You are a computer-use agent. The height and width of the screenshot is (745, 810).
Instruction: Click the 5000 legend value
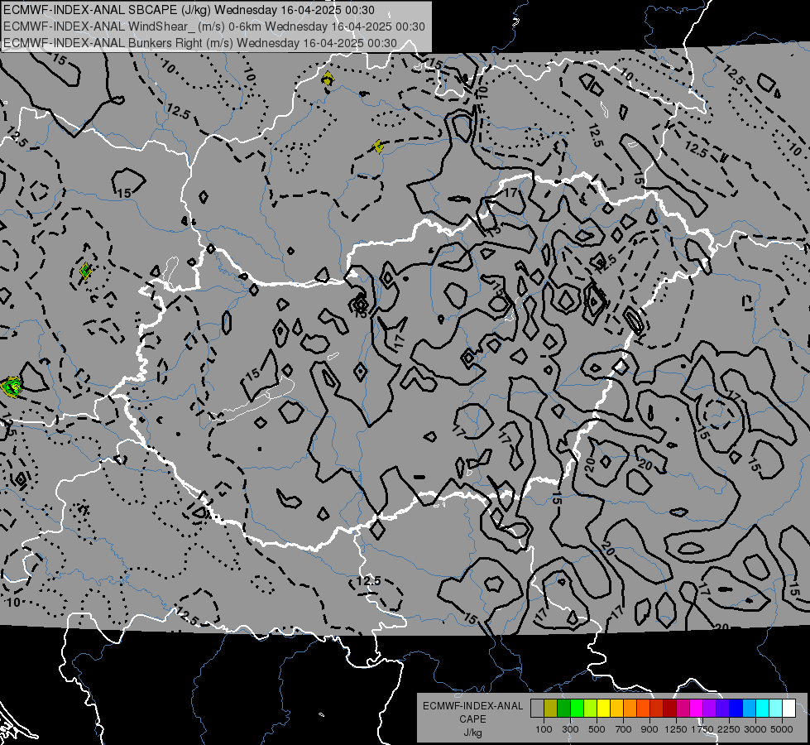click(x=782, y=729)
